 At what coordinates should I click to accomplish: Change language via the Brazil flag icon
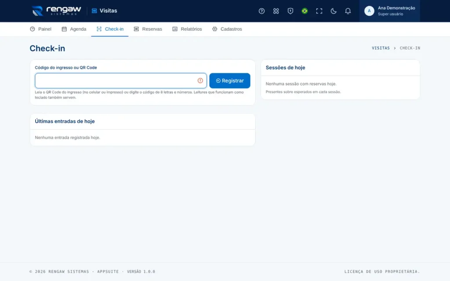(305, 11)
